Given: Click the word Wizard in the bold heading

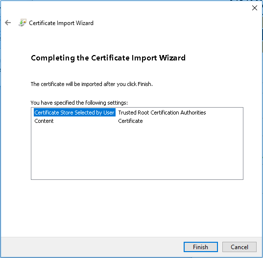Looking at the screenshot, I should tap(172, 57).
